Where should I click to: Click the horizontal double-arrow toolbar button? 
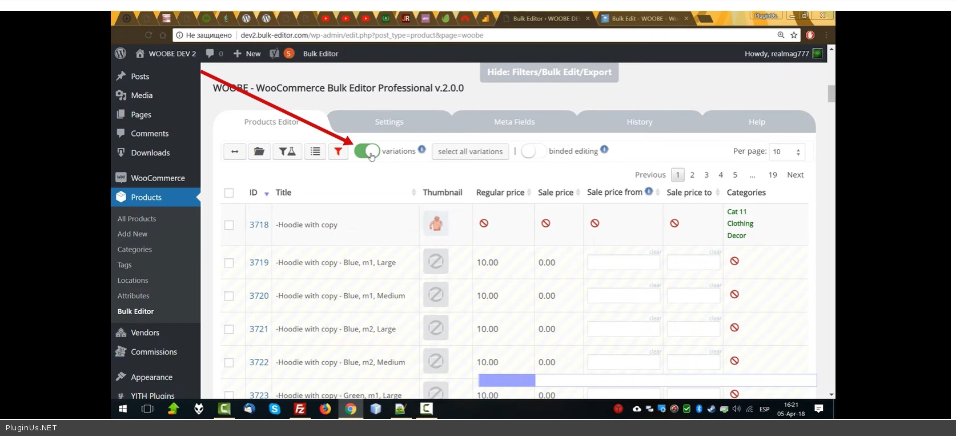(234, 151)
